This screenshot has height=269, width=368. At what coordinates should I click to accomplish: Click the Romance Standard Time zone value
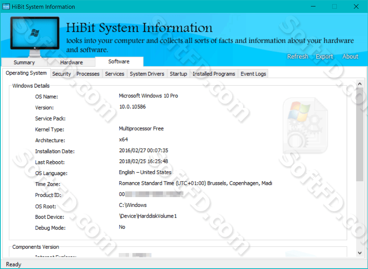click(x=196, y=183)
